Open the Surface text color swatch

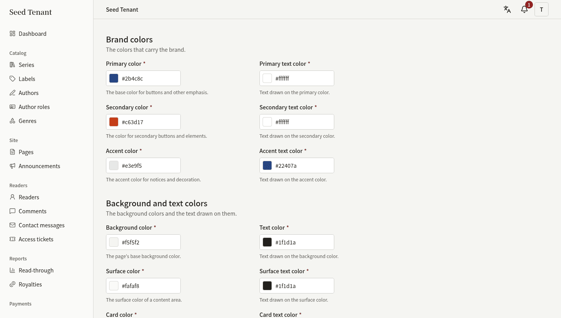[267, 286]
